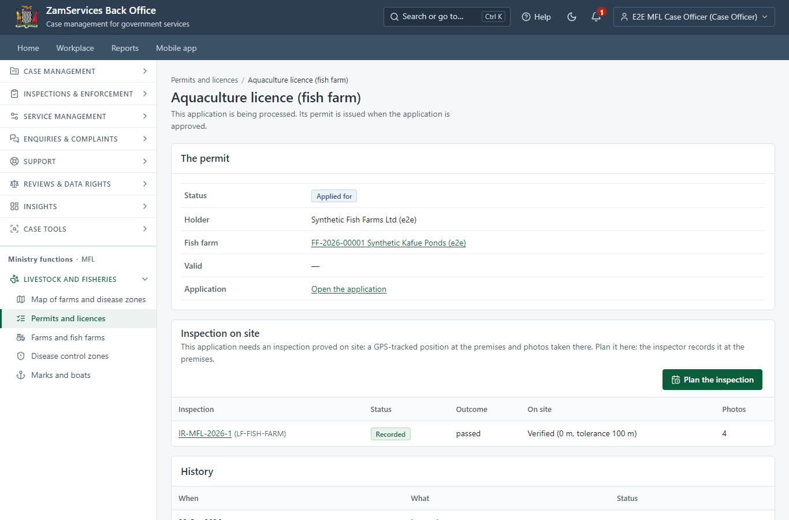Open inspection IR-MFL-2026-1 link
The height and width of the screenshot is (520, 789).
point(205,433)
